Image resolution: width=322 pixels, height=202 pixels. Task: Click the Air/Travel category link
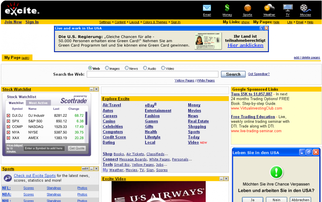(x=112, y=105)
